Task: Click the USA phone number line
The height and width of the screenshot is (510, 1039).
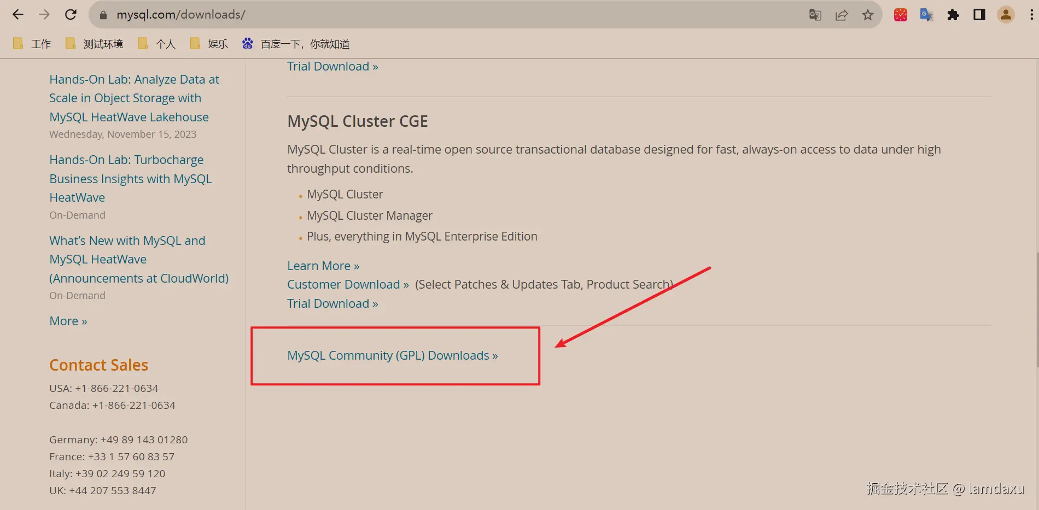Action: 104,388
